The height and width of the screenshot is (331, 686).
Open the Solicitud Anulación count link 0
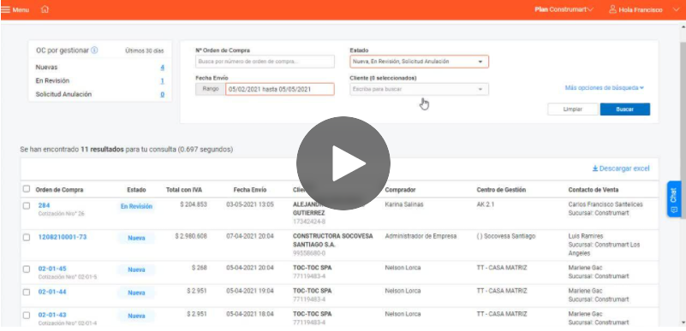(163, 94)
